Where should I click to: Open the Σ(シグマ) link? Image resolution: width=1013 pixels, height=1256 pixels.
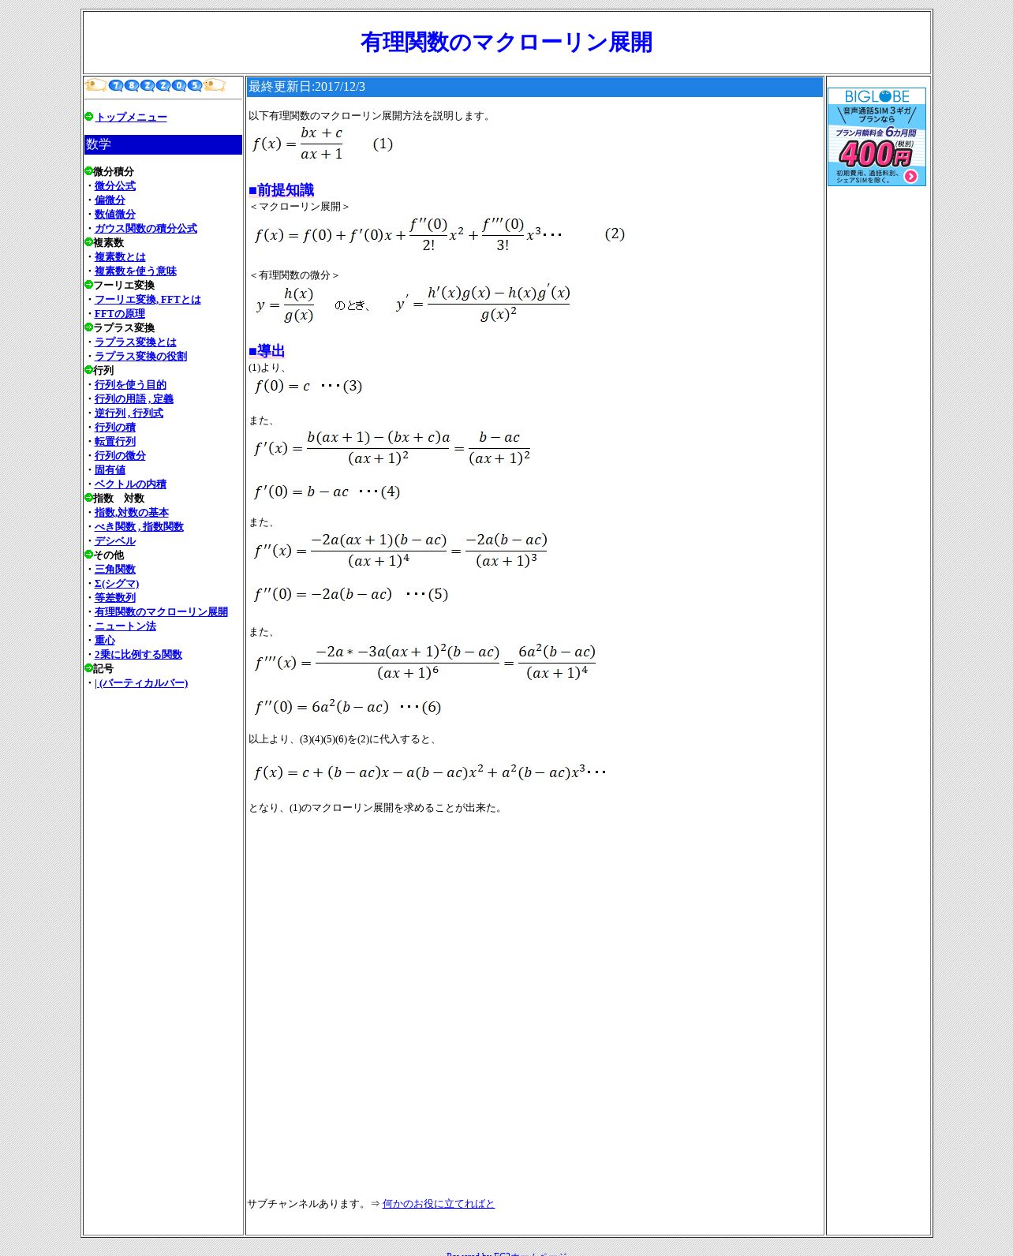117,583
